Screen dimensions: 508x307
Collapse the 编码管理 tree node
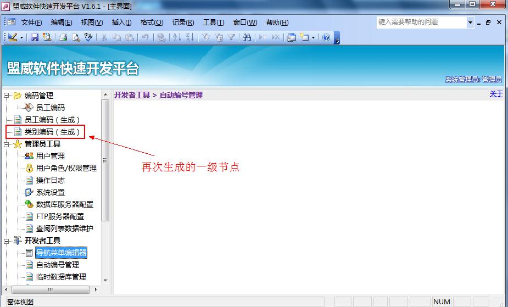click(6, 96)
